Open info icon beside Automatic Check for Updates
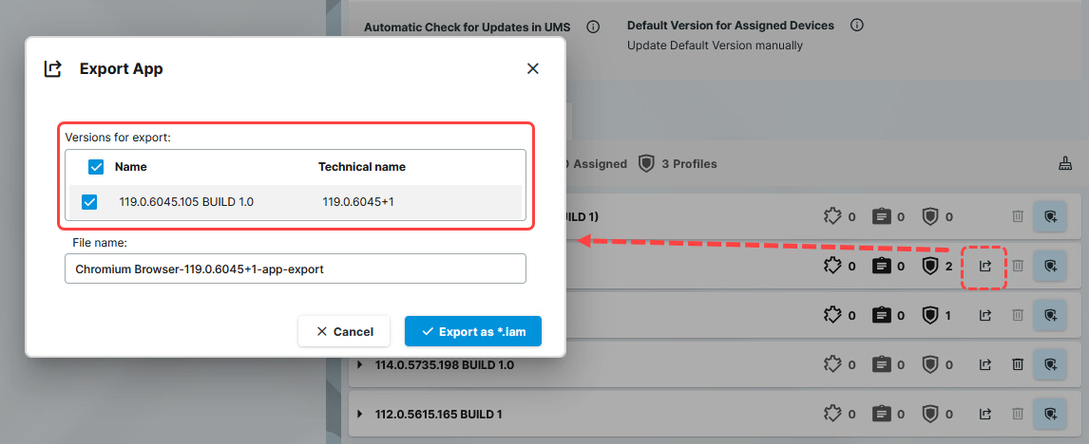The image size is (1089, 444). click(x=593, y=27)
